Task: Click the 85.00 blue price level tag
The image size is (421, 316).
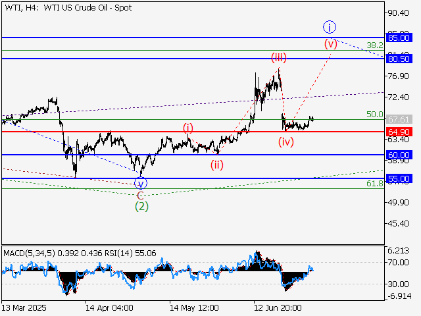Action: coord(399,38)
